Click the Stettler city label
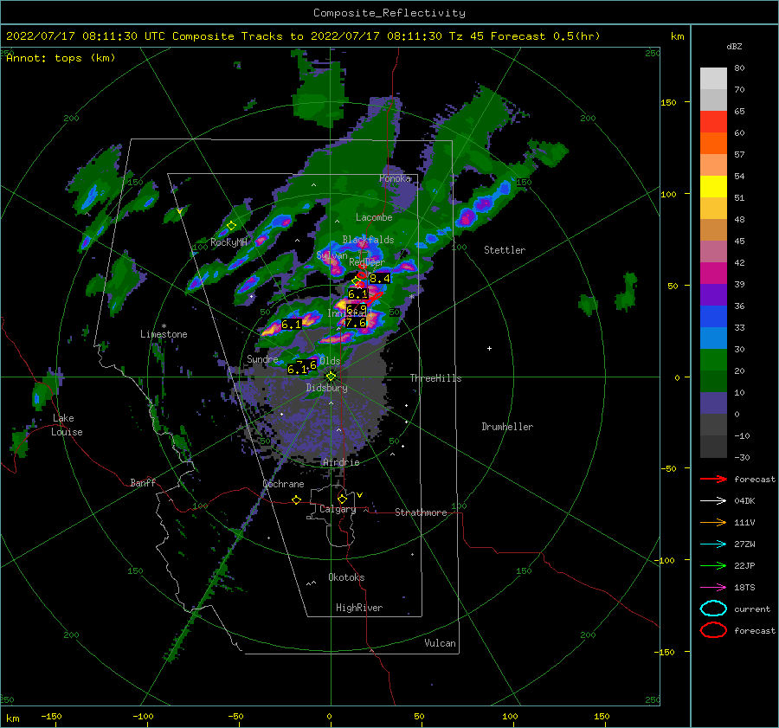 [x=505, y=250]
